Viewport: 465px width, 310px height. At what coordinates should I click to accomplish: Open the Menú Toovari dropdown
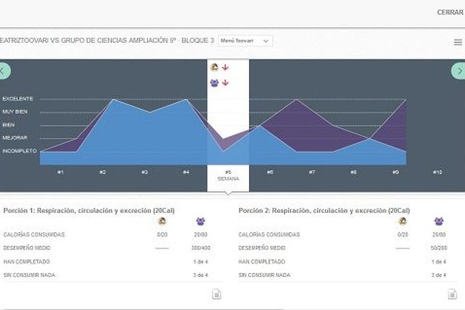(245, 41)
